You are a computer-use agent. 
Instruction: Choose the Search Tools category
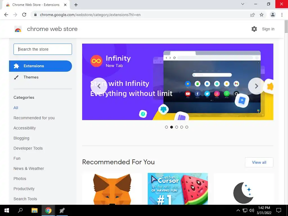point(25,199)
